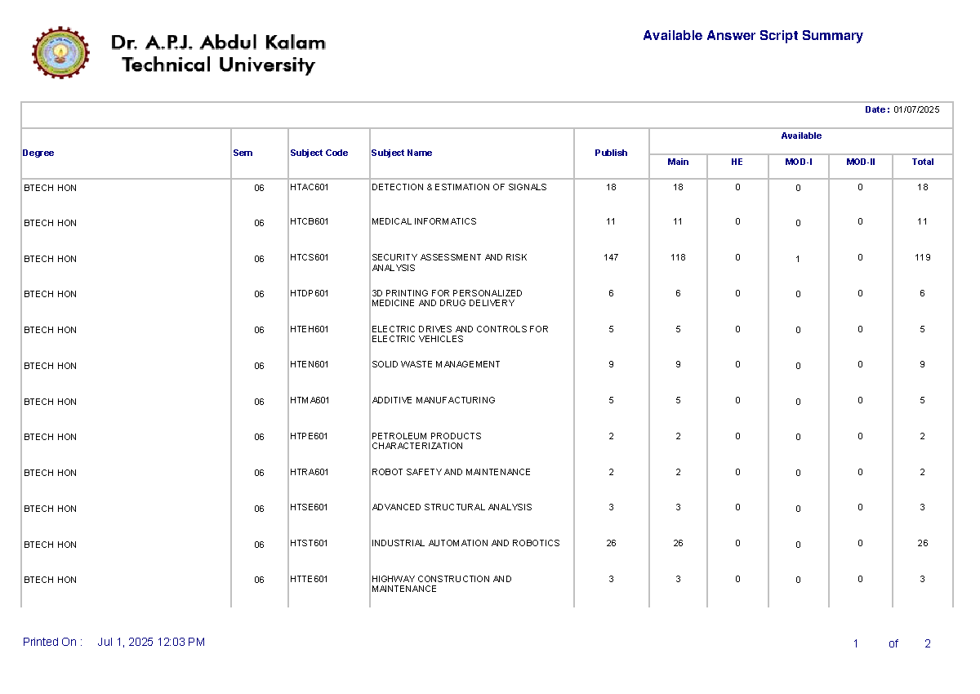Screen dimensions: 980x694
Task: Click 'ADDITIVE MANUFACTURING' subject name
Action: [434, 400]
